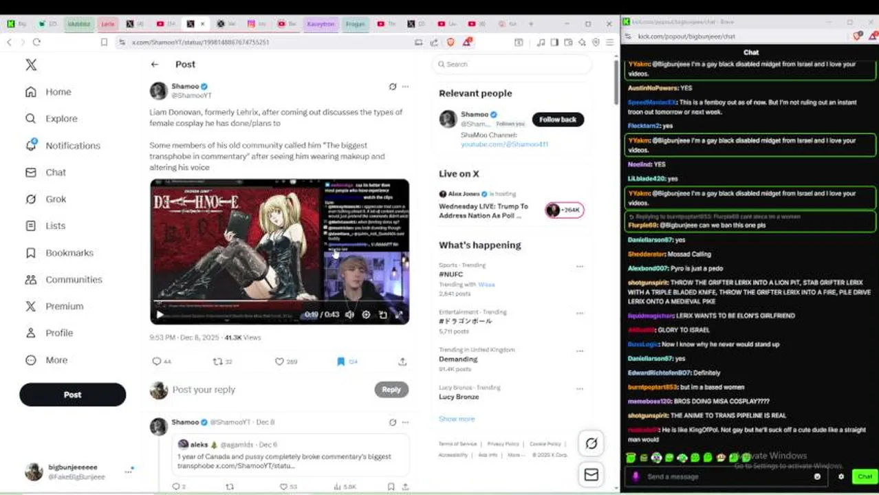Expand video to fullscreen
Image resolution: width=879 pixels, height=495 pixels.
click(398, 315)
